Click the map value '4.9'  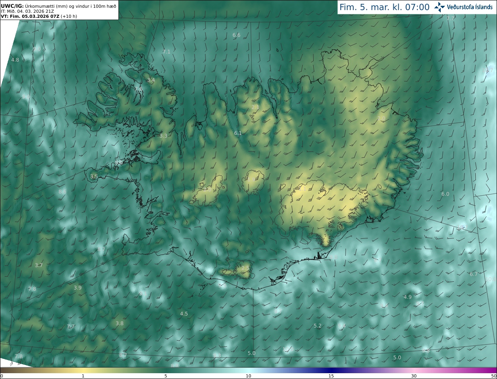tap(408, 297)
